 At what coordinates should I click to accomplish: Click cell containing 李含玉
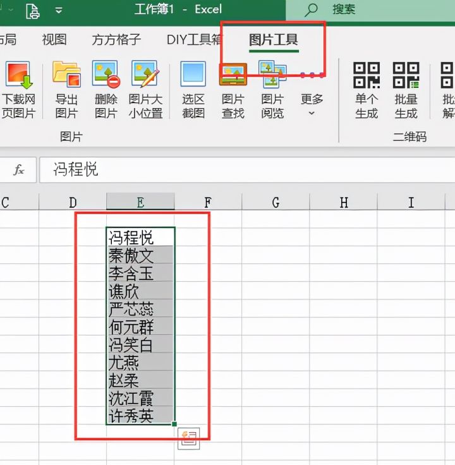tap(140, 272)
